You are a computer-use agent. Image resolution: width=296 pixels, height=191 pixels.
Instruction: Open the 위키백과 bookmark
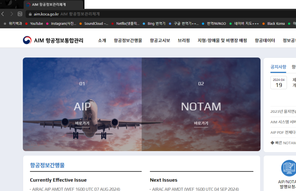(13, 24)
